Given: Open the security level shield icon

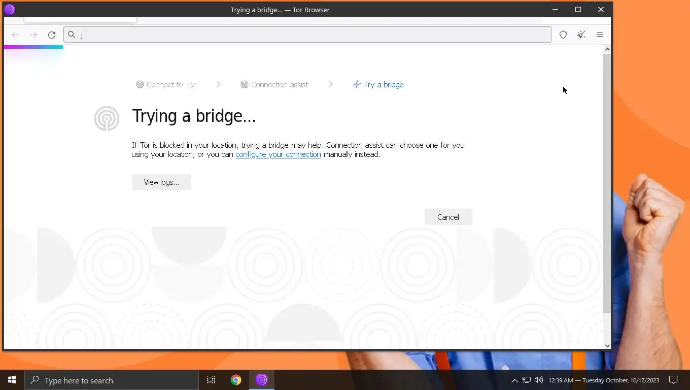Looking at the screenshot, I should point(563,35).
